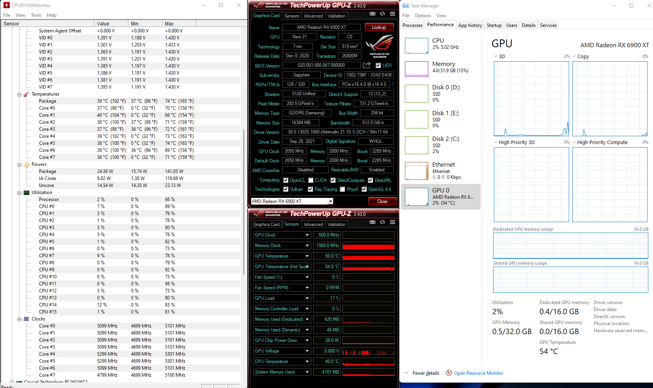Open the AMD Radeon RX 6900 XT card selector dropdown
The image size is (653, 388).
click(x=330, y=201)
